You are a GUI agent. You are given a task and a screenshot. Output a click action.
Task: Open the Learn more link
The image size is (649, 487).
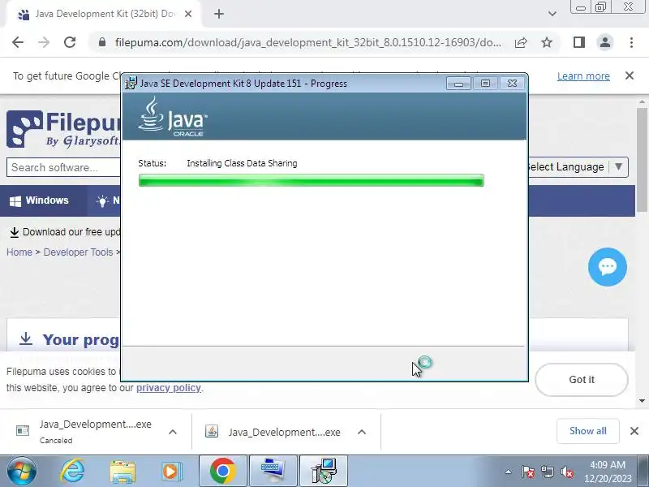(583, 76)
